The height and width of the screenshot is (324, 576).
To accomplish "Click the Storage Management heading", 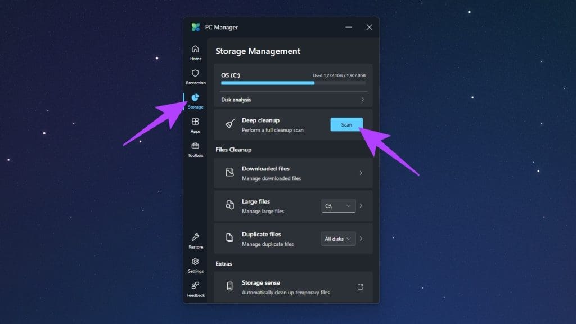I will coord(258,51).
